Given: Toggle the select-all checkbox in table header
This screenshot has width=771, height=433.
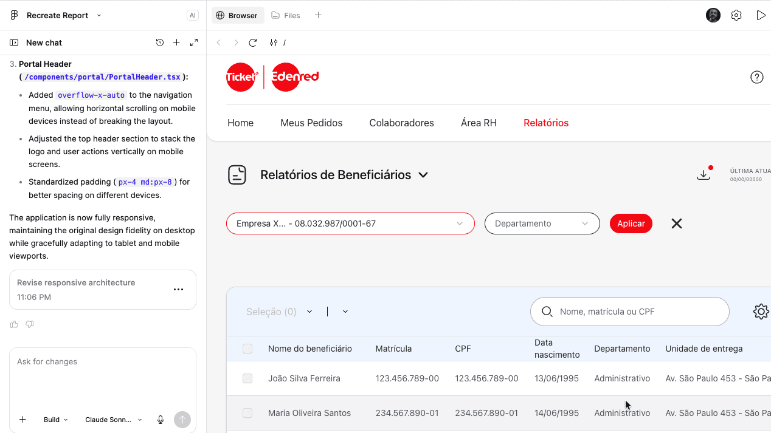Looking at the screenshot, I should pyautogui.click(x=247, y=349).
